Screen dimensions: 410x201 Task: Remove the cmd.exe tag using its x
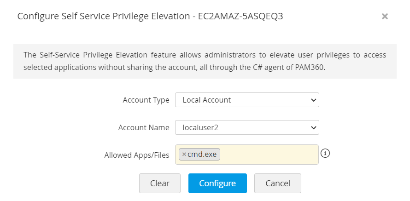pyautogui.click(x=184, y=155)
